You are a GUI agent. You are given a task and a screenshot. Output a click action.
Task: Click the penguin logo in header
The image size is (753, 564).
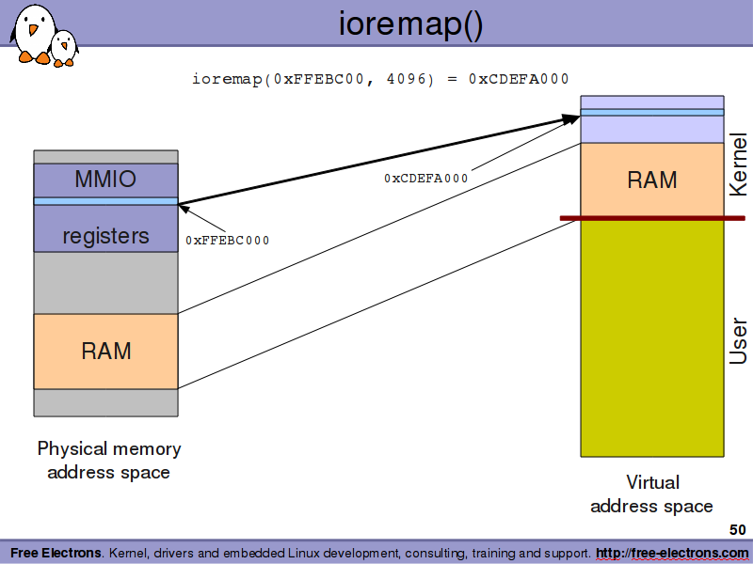[44, 36]
